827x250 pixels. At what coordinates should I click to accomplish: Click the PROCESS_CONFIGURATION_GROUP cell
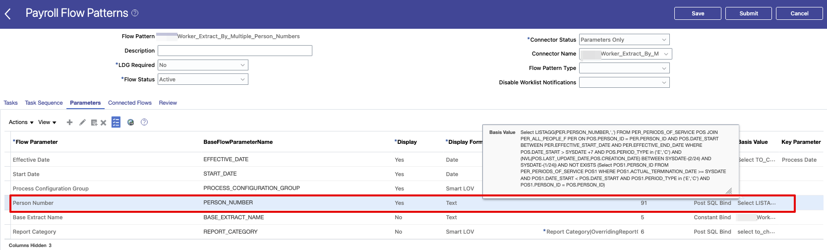point(251,188)
